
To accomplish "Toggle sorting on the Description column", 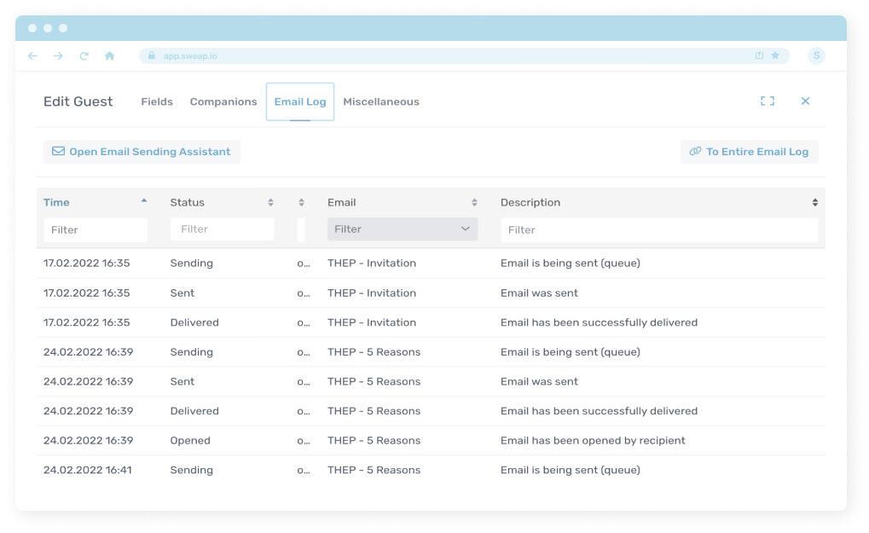I will 814,203.
